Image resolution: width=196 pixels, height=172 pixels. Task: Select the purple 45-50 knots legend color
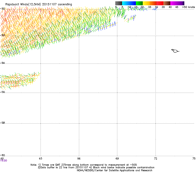181,3
